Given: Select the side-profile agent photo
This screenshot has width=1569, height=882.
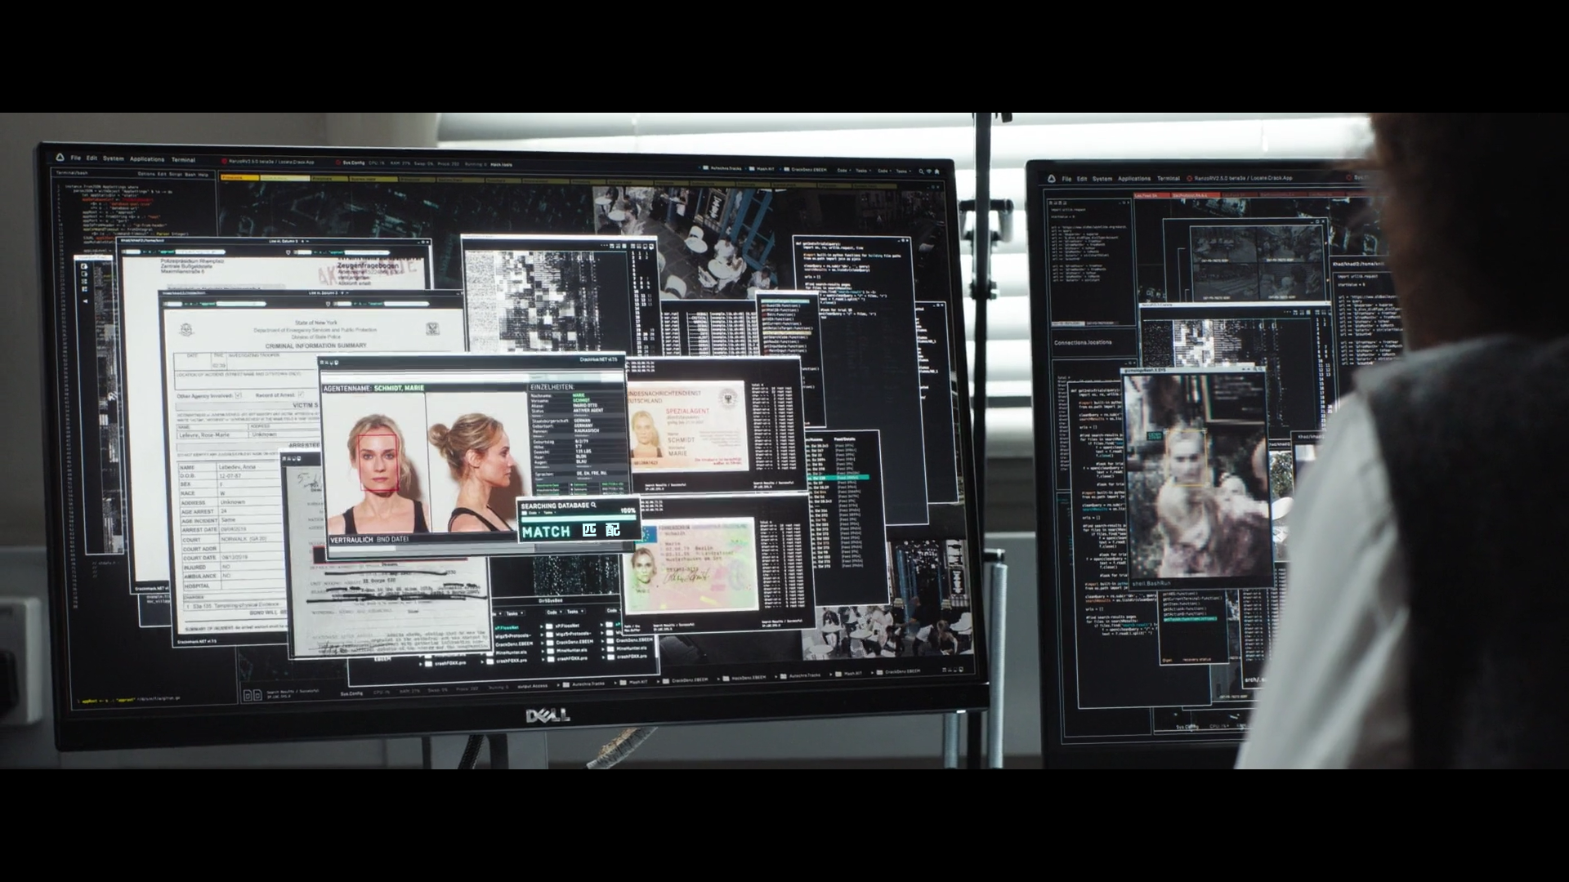Looking at the screenshot, I should tap(476, 462).
